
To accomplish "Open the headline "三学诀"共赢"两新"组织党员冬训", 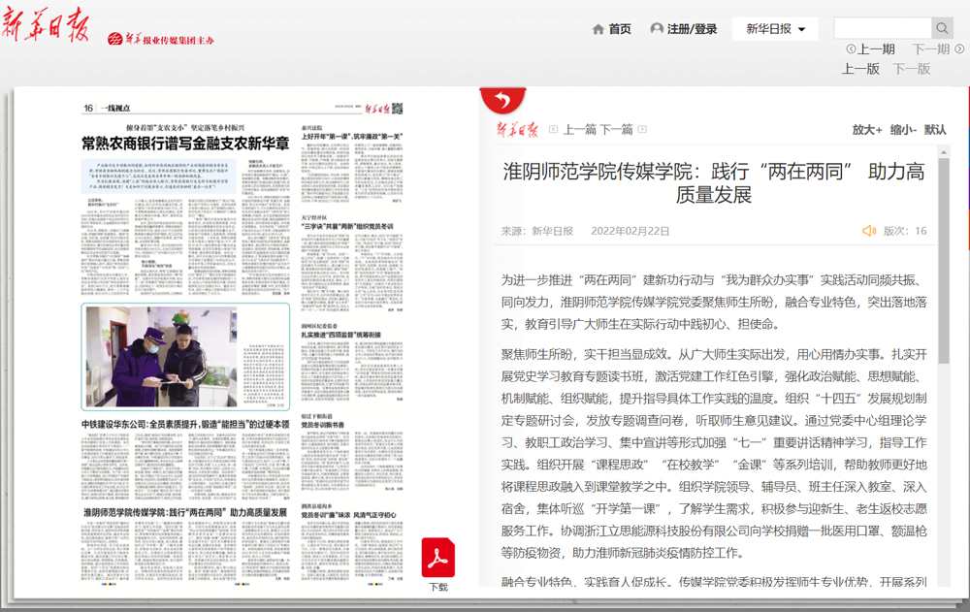I will click(347, 227).
